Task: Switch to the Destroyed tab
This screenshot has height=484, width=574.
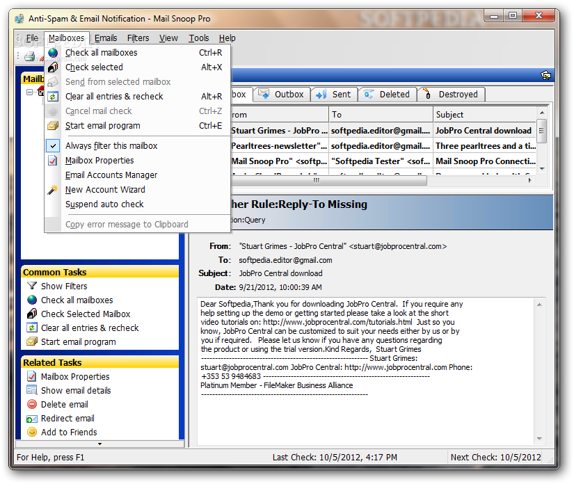Action: pyautogui.click(x=452, y=95)
